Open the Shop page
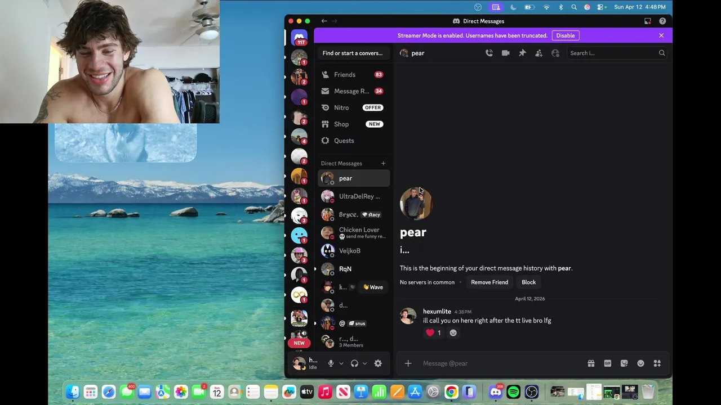 pyautogui.click(x=353, y=124)
